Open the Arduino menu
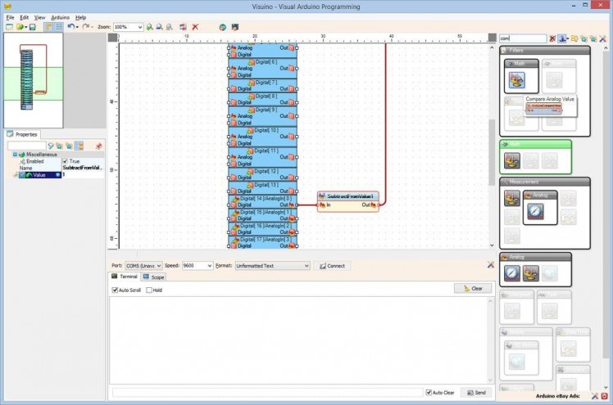The width and height of the screenshot is (613, 405). click(60, 17)
